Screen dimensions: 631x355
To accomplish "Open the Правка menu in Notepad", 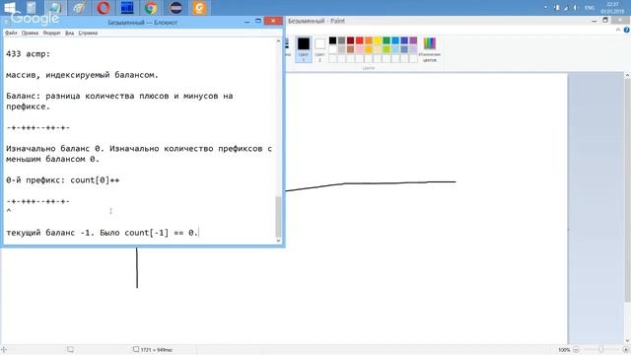I will point(30,33).
